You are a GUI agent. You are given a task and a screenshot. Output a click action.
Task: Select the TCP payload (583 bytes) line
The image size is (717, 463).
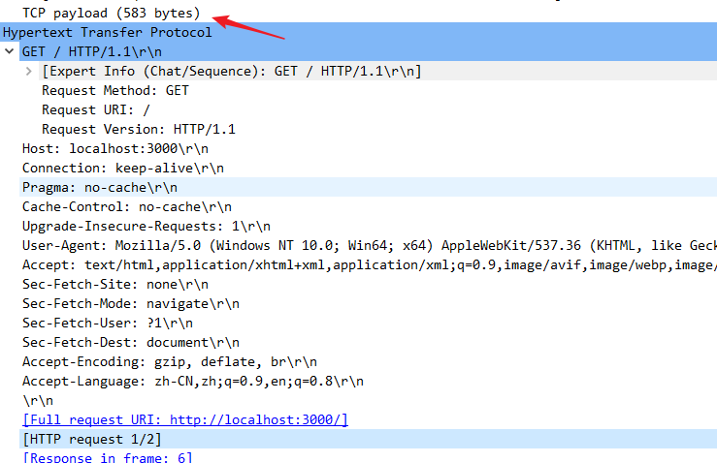pyautogui.click(x=111, y=14)
